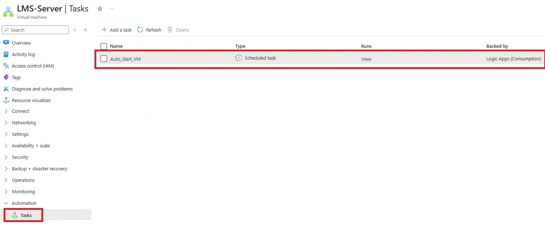Screen dimensions: 545x226
Task: Click the plus icon for Add a task
Action: pyautogui.click(x=104, y=29)
